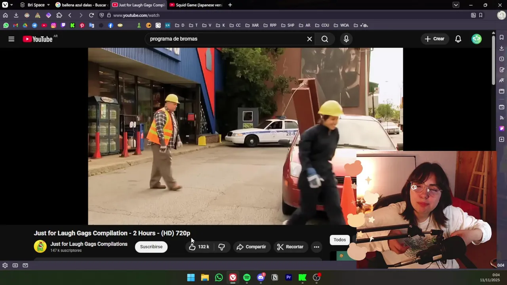
Task: Open the three-dot more actions menu
Action: (x=316, y=247)
